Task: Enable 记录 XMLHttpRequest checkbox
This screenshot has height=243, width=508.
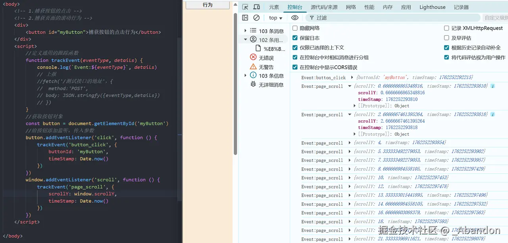Action: [446, 28]
